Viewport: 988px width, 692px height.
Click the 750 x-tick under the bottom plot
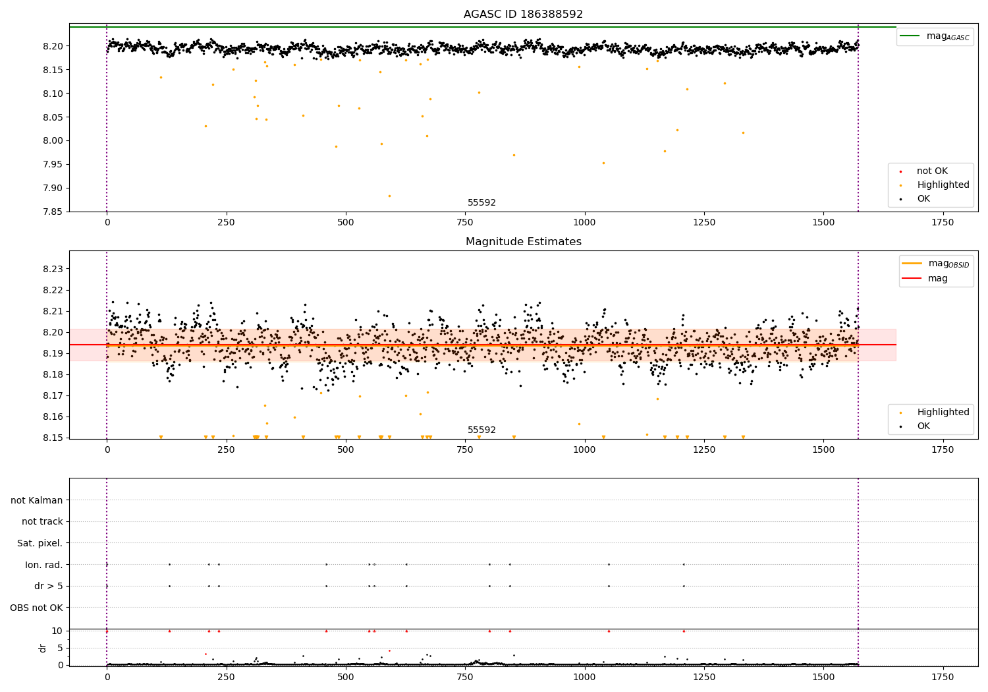point(465,677)
